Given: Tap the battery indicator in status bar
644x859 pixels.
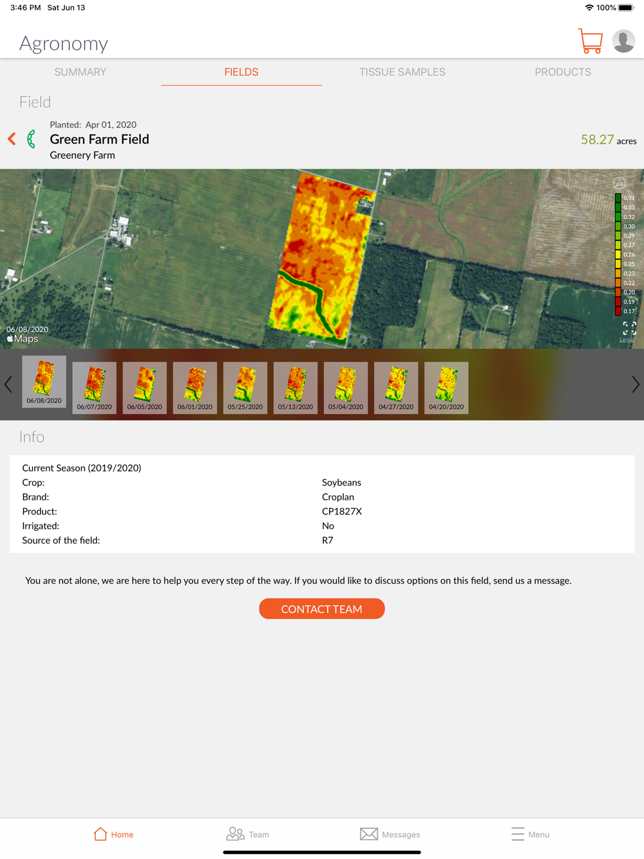Looking at the screenshot, I should pos(626,8).
